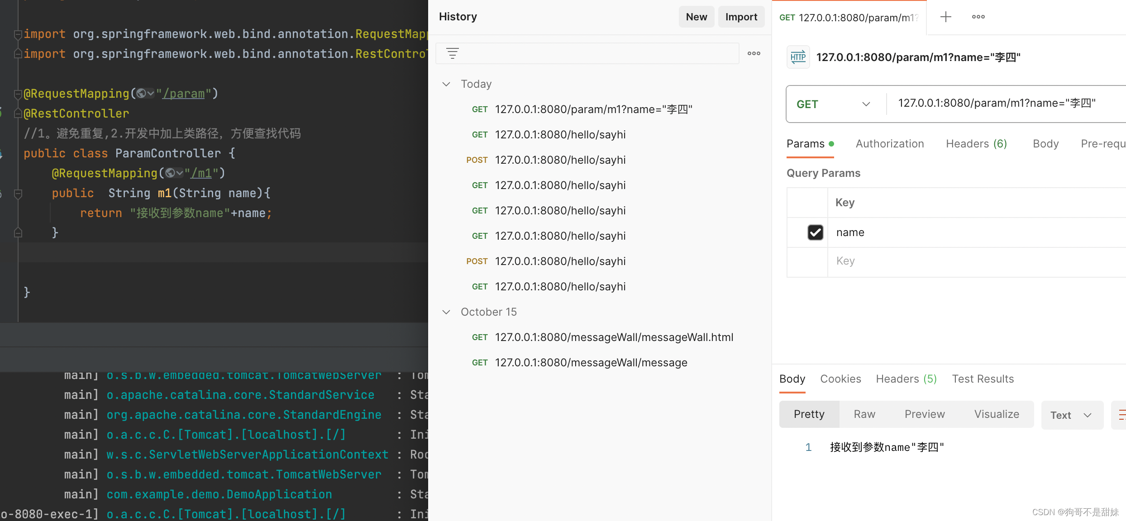Image resolution: width=1126 pixels, height=521 pixels.
Task: Click the New button
Action: click(x=696, y=17)
